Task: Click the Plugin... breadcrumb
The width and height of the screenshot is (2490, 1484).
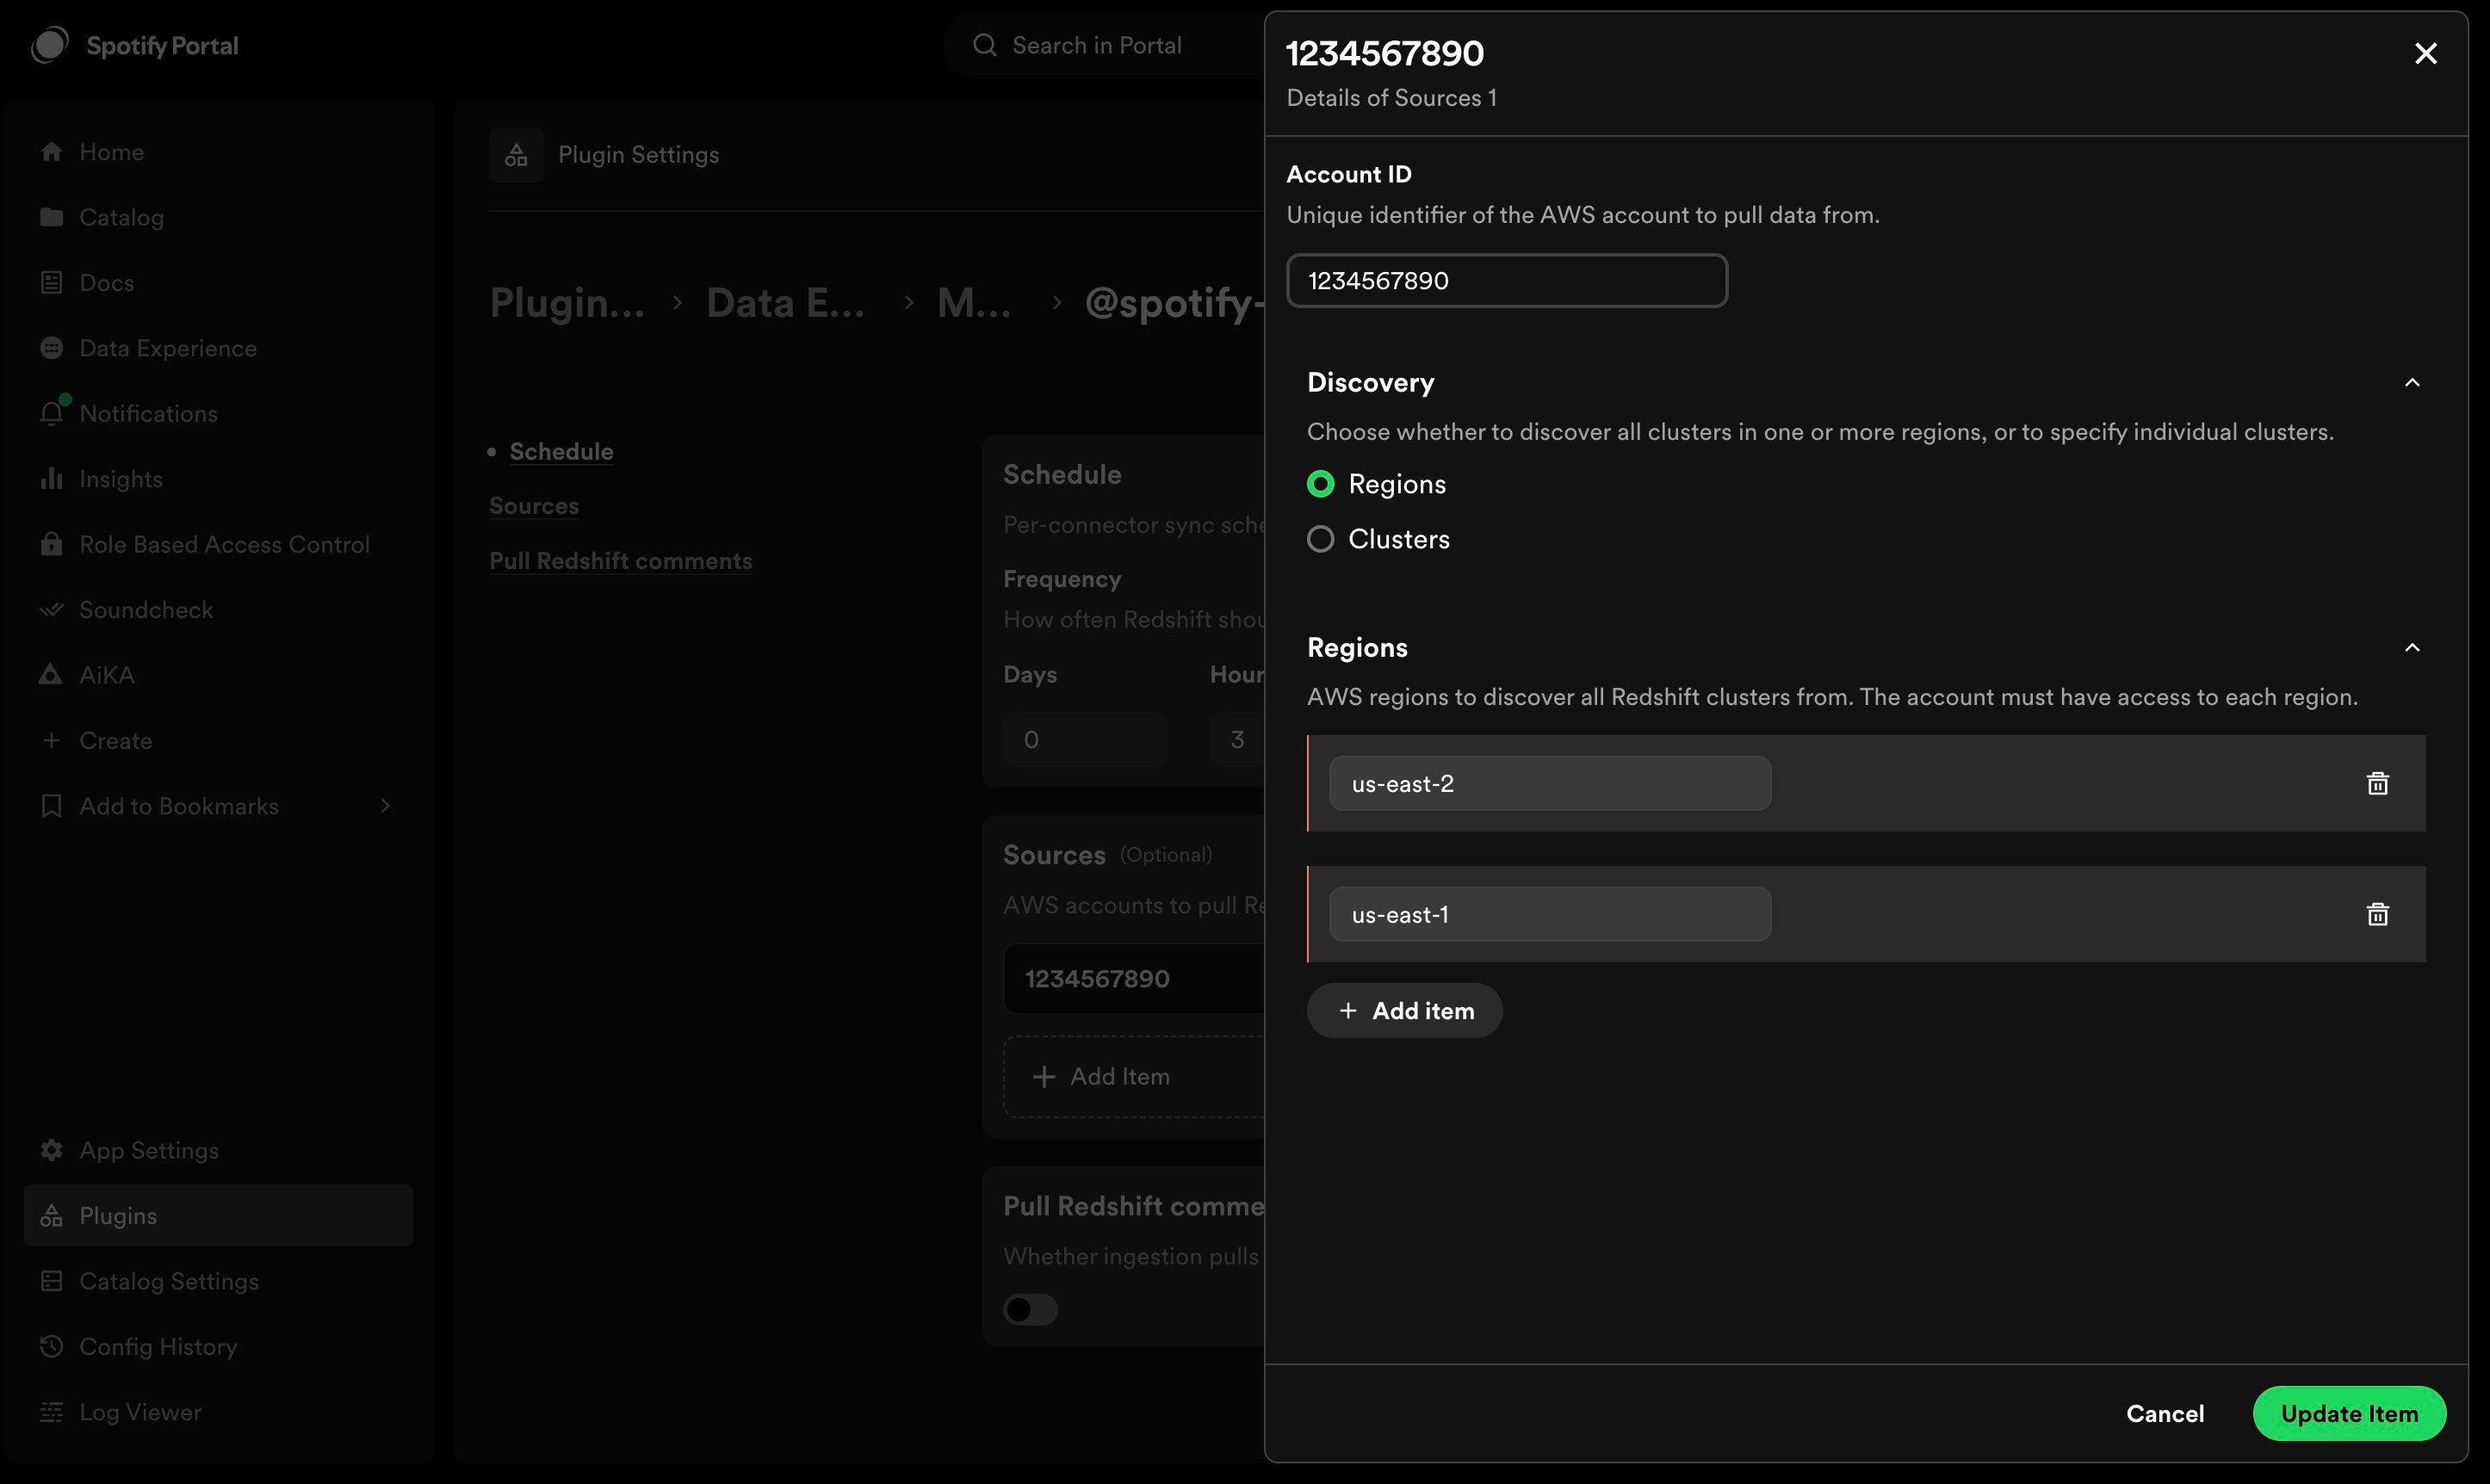Action: 567,303
